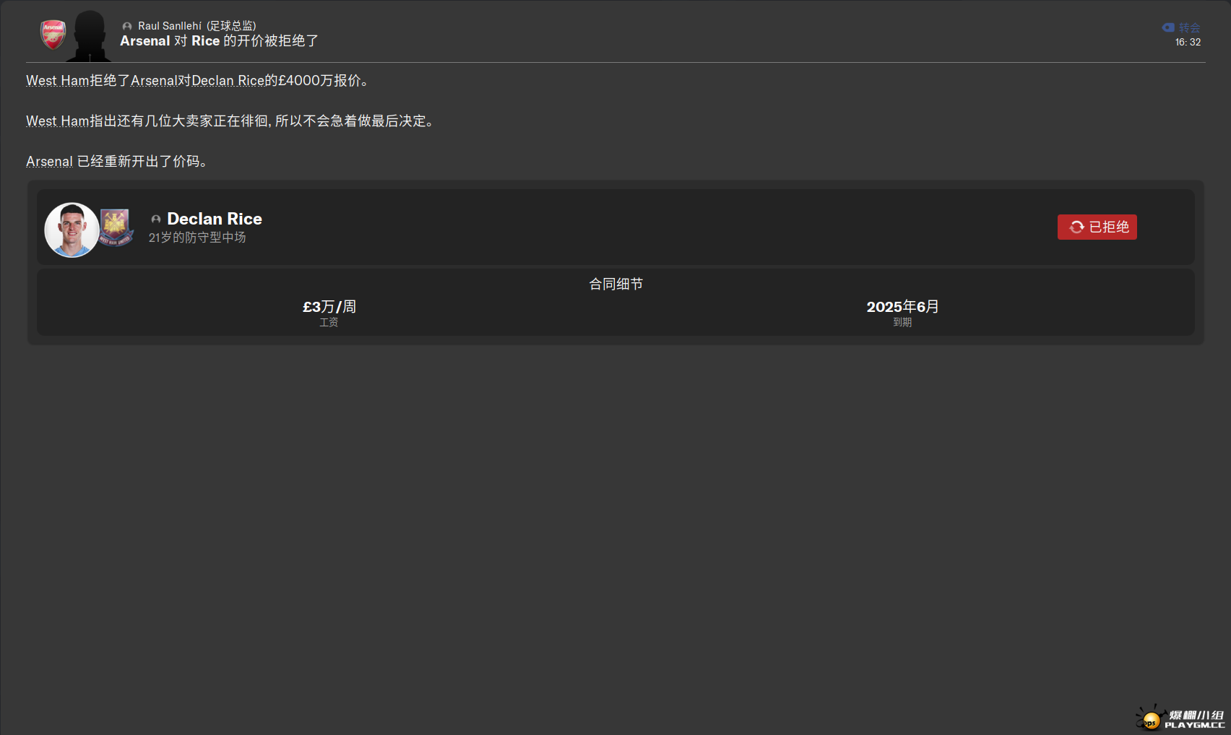Open Declan Rice's circular player photo
1231x735 pixels.
tap(72, 230)
